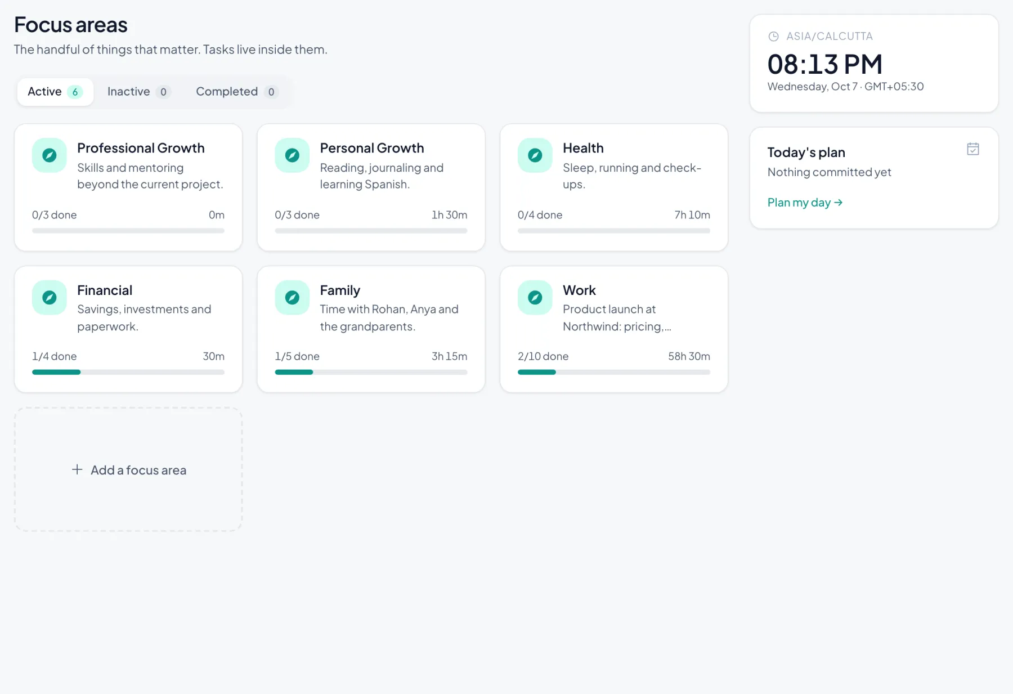Image resolution: width=1013 pixels, height=694 pixels.
Task: Open the Family focus area title
Action: point(340,290)
